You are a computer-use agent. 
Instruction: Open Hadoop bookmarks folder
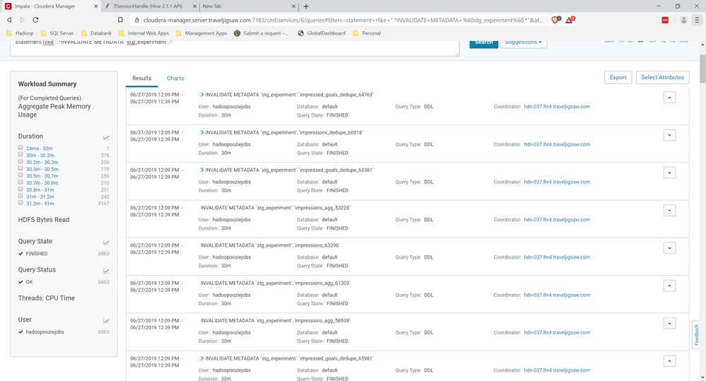tap(20, 33)
